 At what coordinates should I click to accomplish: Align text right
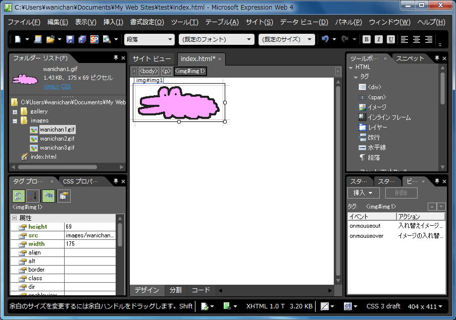pos(429,39)
